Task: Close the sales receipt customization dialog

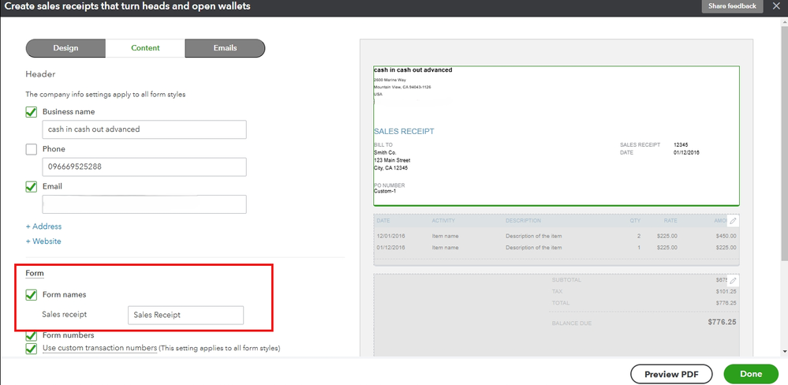Action: click(x=776, y=6)
